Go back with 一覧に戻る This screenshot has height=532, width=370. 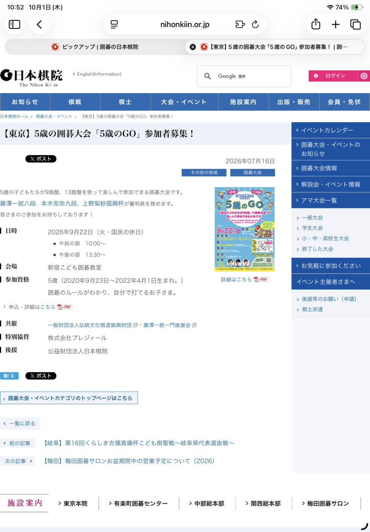(x=20, y=424)
